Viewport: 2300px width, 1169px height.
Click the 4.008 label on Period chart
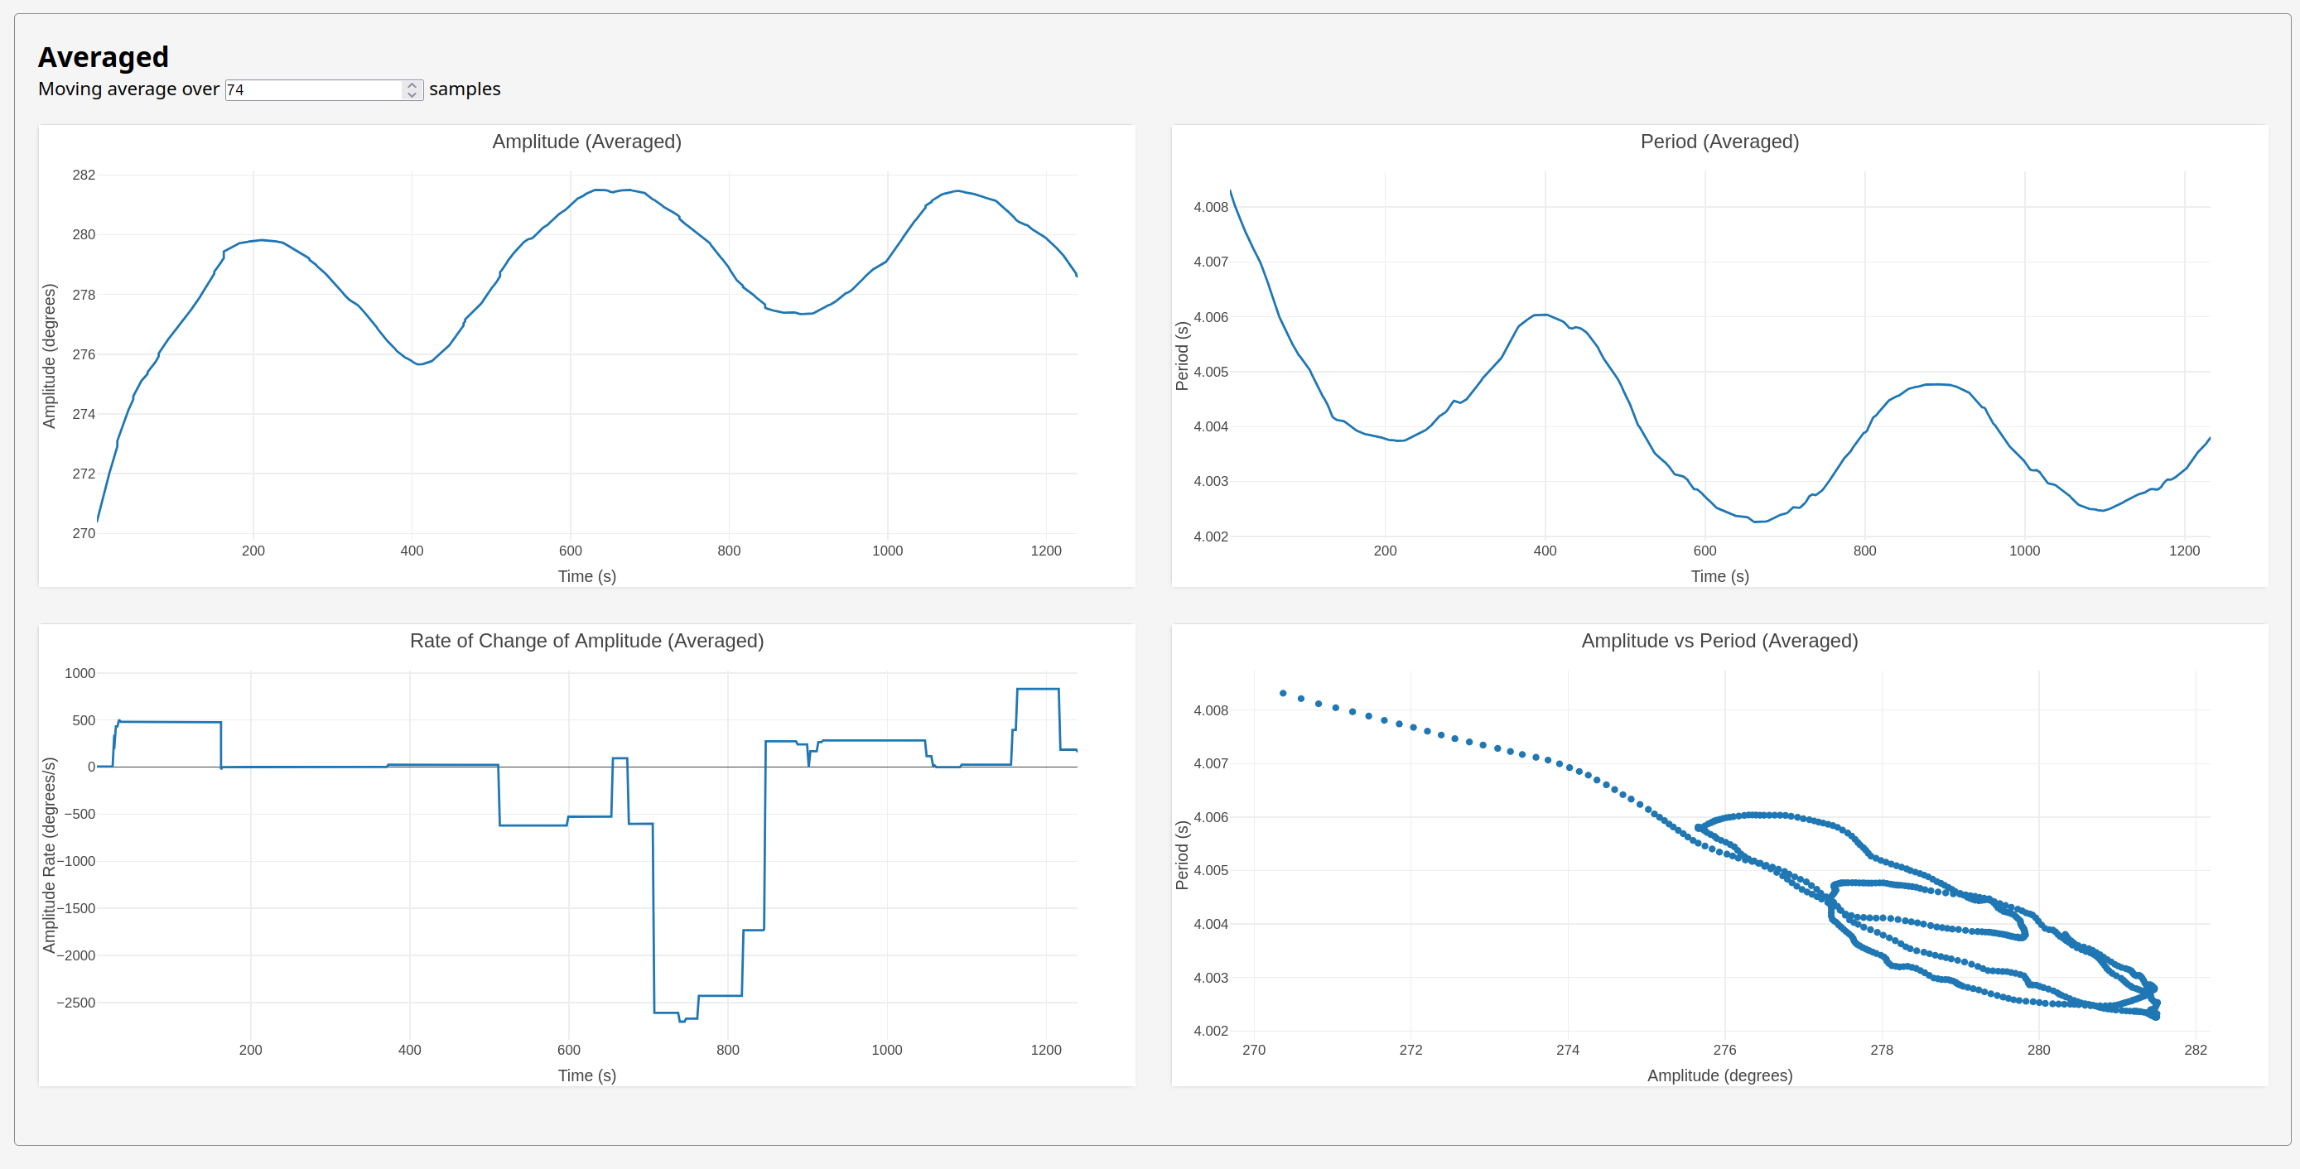point(1211,207)
